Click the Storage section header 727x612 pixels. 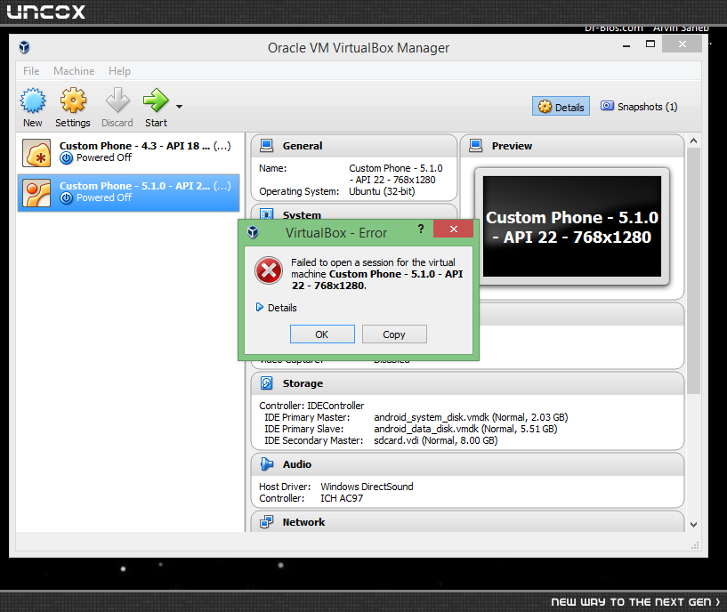(x=467, y=383)
